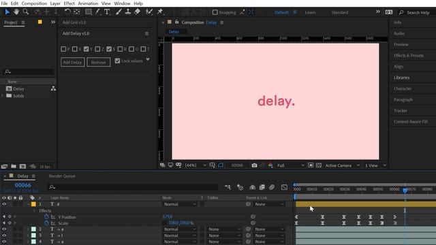Open the File menu
The height and width of the screenshot is (245, 436).
[x=4, y=3]
